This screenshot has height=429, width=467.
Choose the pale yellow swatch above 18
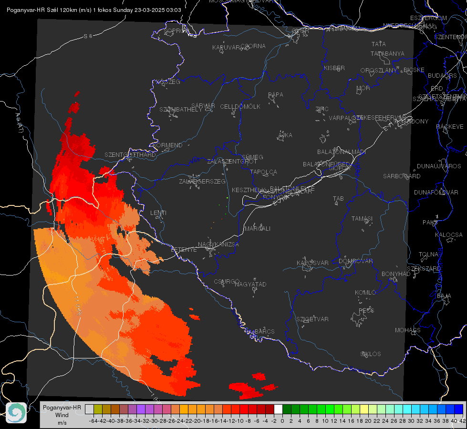[x=364, y=409]
